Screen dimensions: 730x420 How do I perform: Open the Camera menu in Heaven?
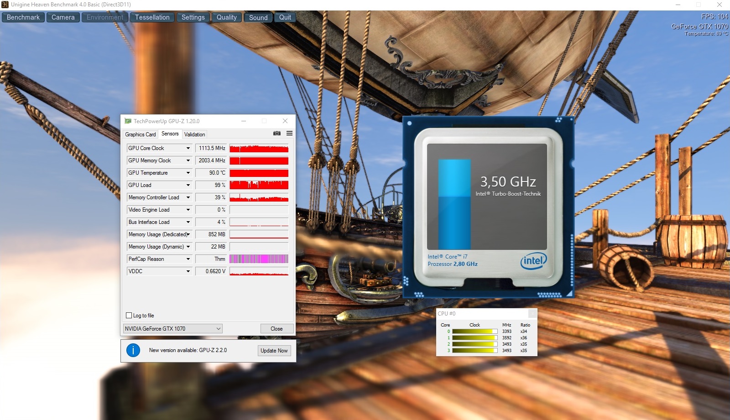pyautogui.click(x=63, y=17)
